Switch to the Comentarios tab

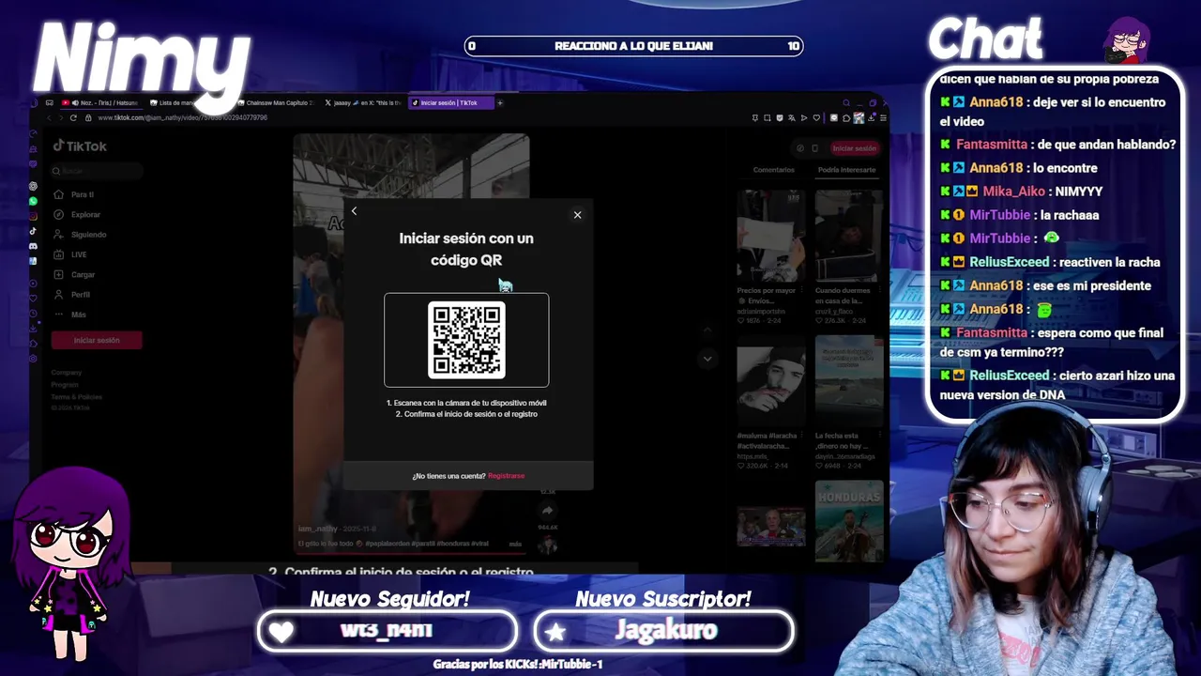click(773, 170)
